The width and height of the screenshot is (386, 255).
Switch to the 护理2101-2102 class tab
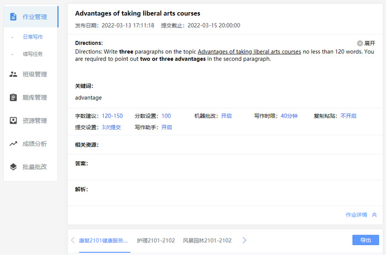[156, 241]
